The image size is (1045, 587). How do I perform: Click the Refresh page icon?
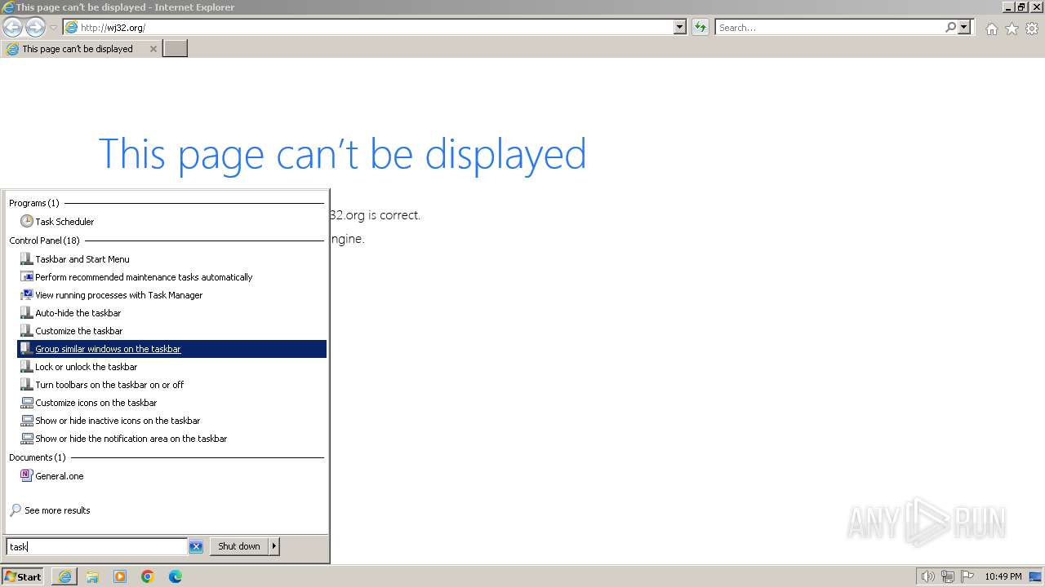[x=700, y=28]
